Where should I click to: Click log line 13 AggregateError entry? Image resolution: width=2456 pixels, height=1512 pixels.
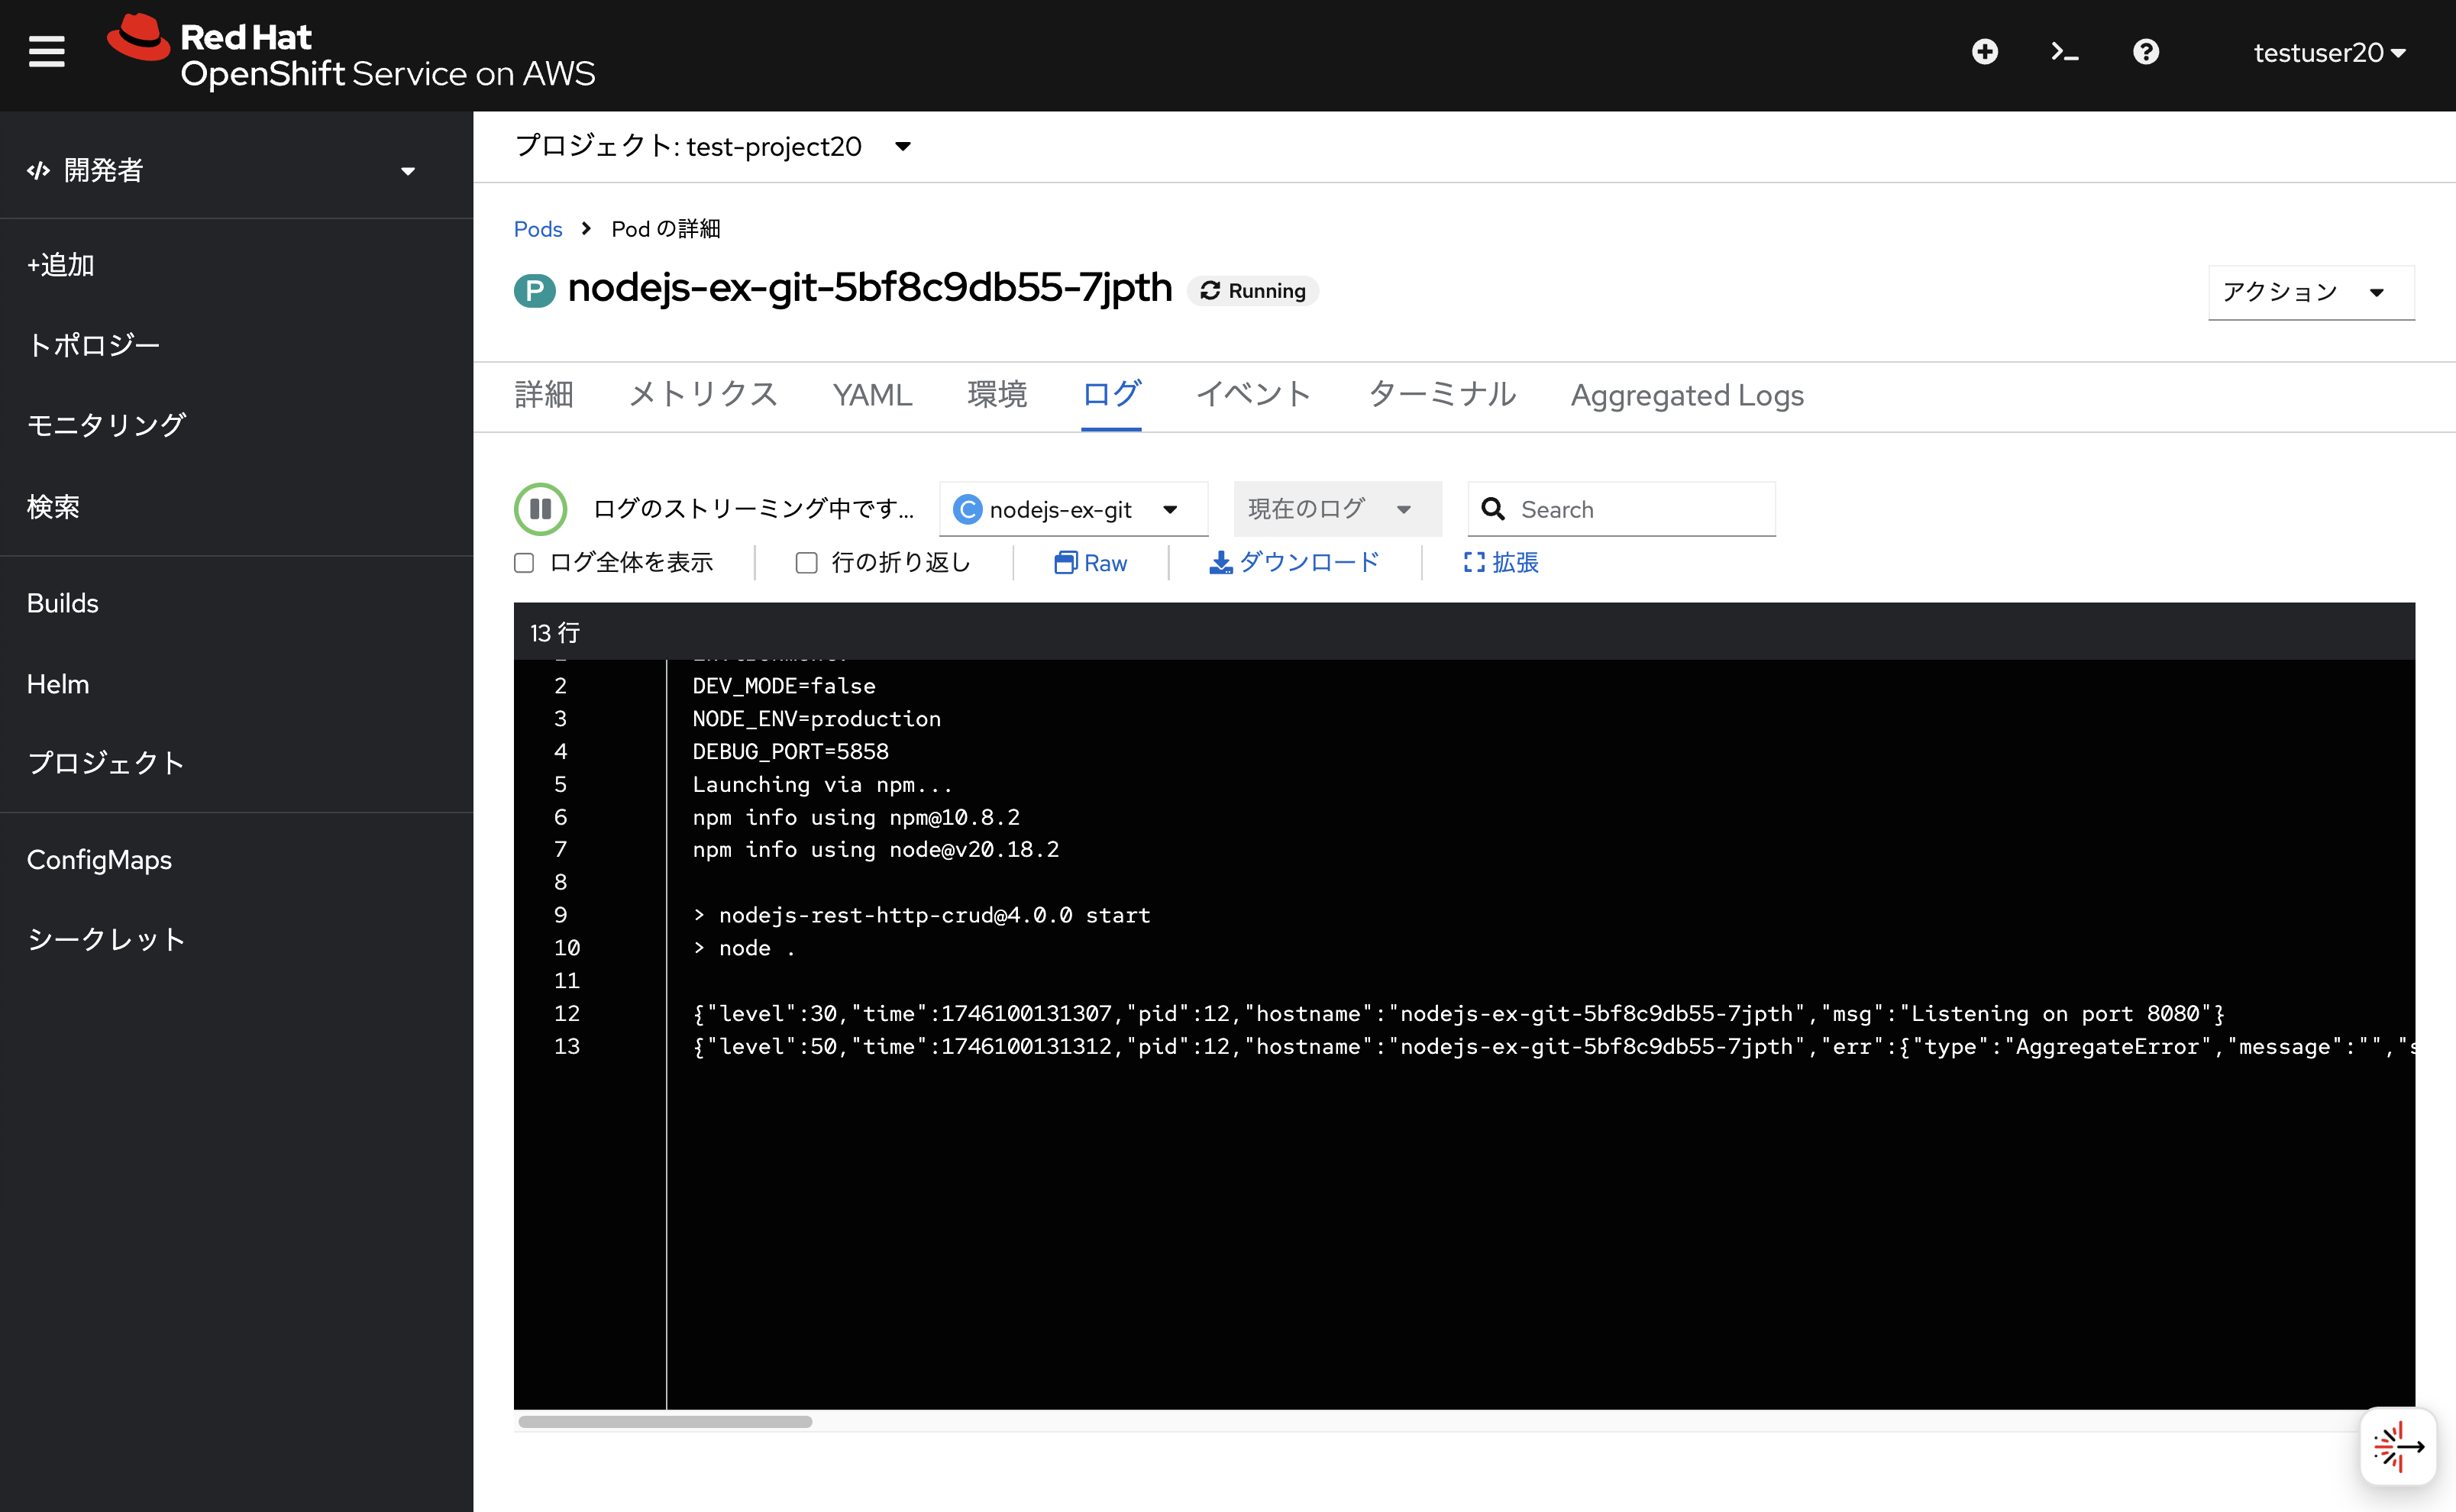click(1553, 1047)
